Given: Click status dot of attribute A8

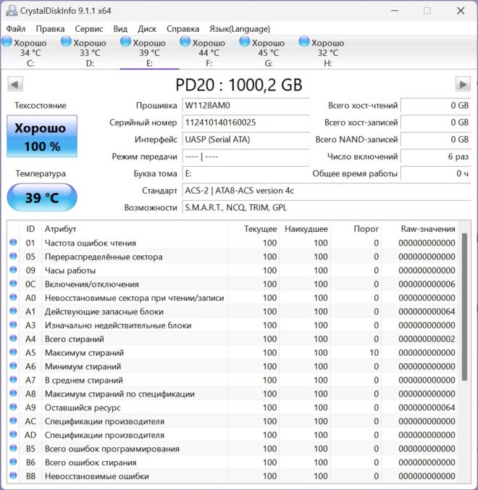Looking at the screenshot, I should pyautogui.click(x=13, y=393).
